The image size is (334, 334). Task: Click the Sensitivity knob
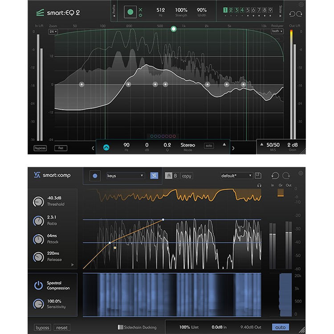click(38, 304)
